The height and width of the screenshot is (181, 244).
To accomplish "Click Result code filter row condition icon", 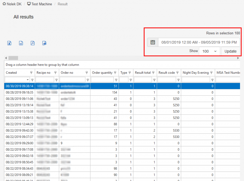I will tap(178, 80).
